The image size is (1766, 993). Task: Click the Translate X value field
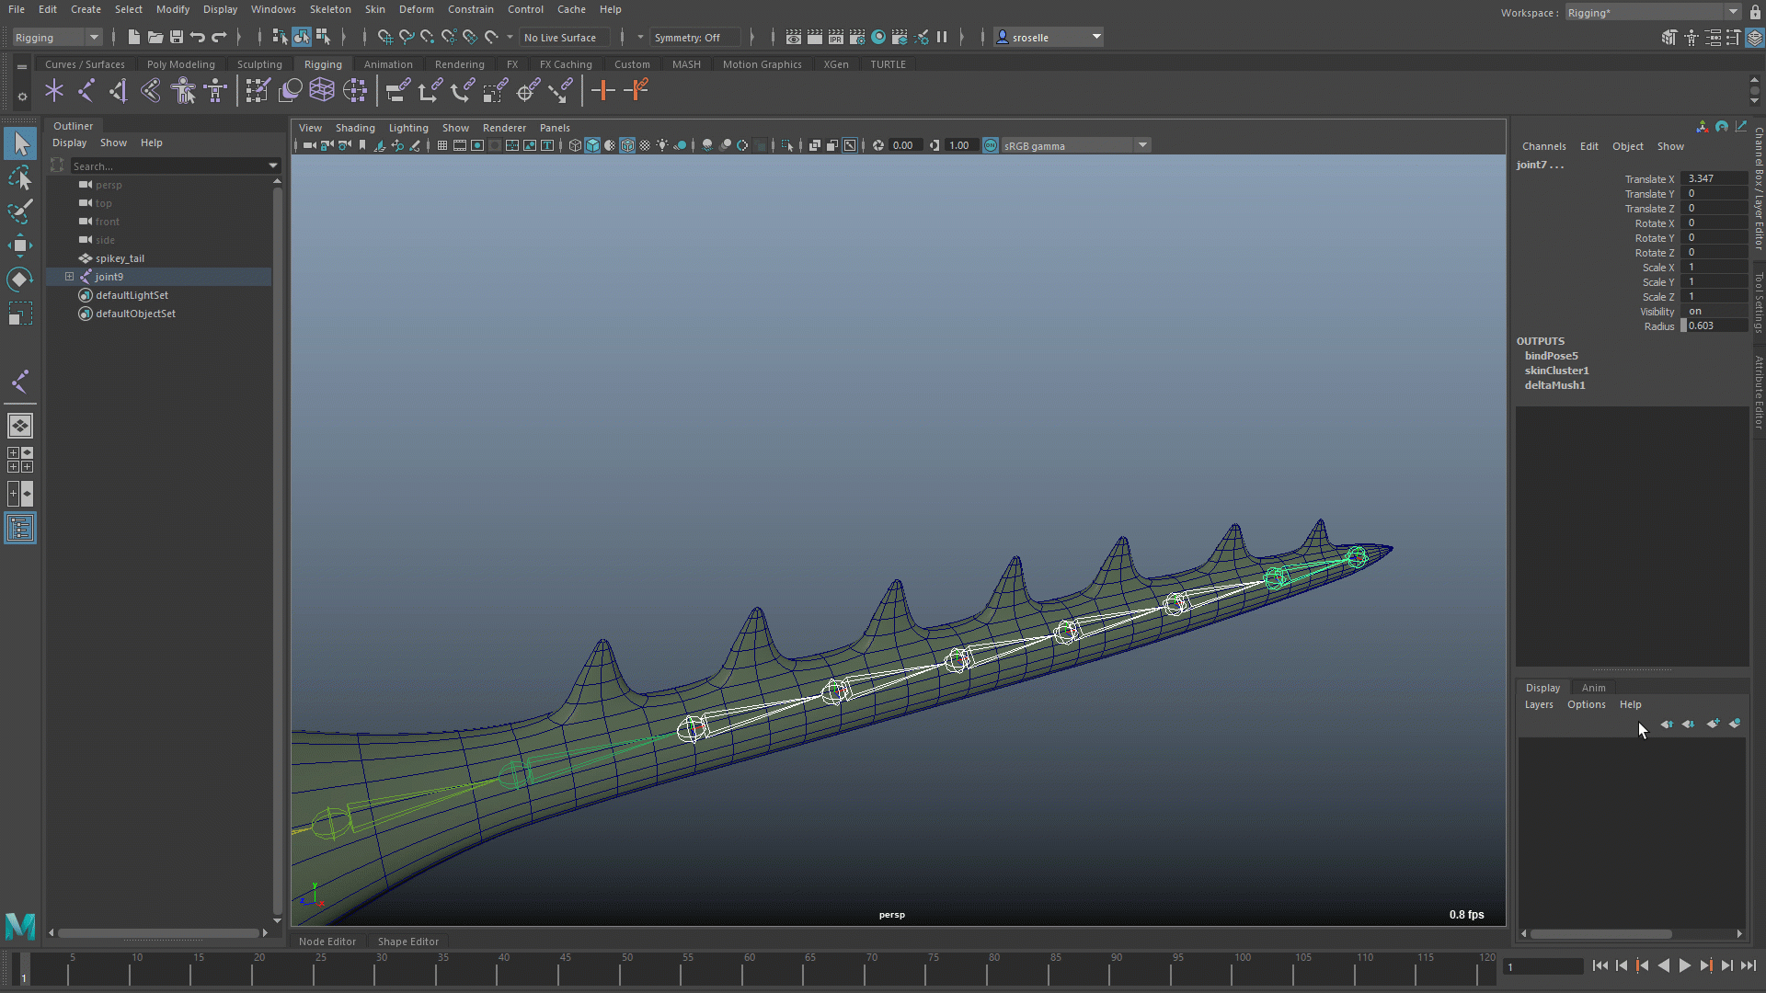tap(1713, 179)
